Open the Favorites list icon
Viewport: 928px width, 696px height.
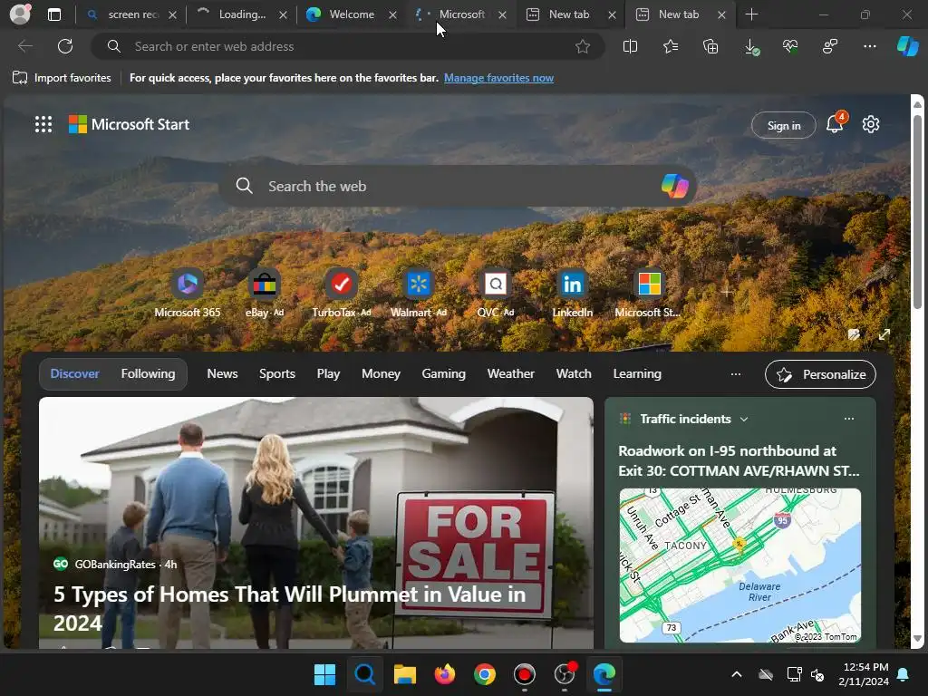[671, 46]
